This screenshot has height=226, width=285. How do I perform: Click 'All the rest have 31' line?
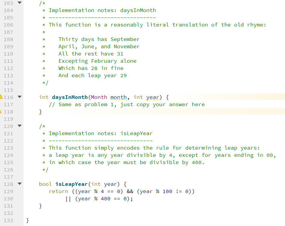[x=91, y=54]
